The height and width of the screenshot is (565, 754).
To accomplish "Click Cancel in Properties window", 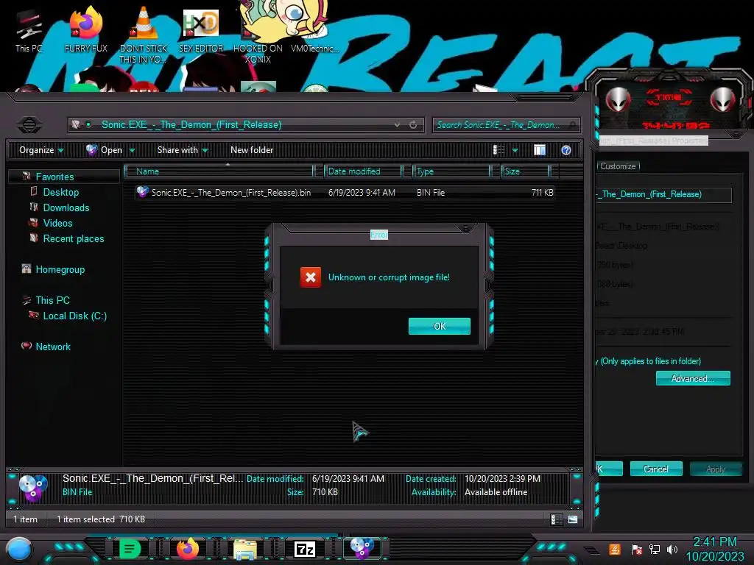I will point(656,469).
